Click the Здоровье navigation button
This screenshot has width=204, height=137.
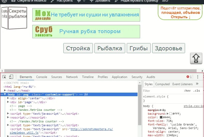(x=169, y=48)
